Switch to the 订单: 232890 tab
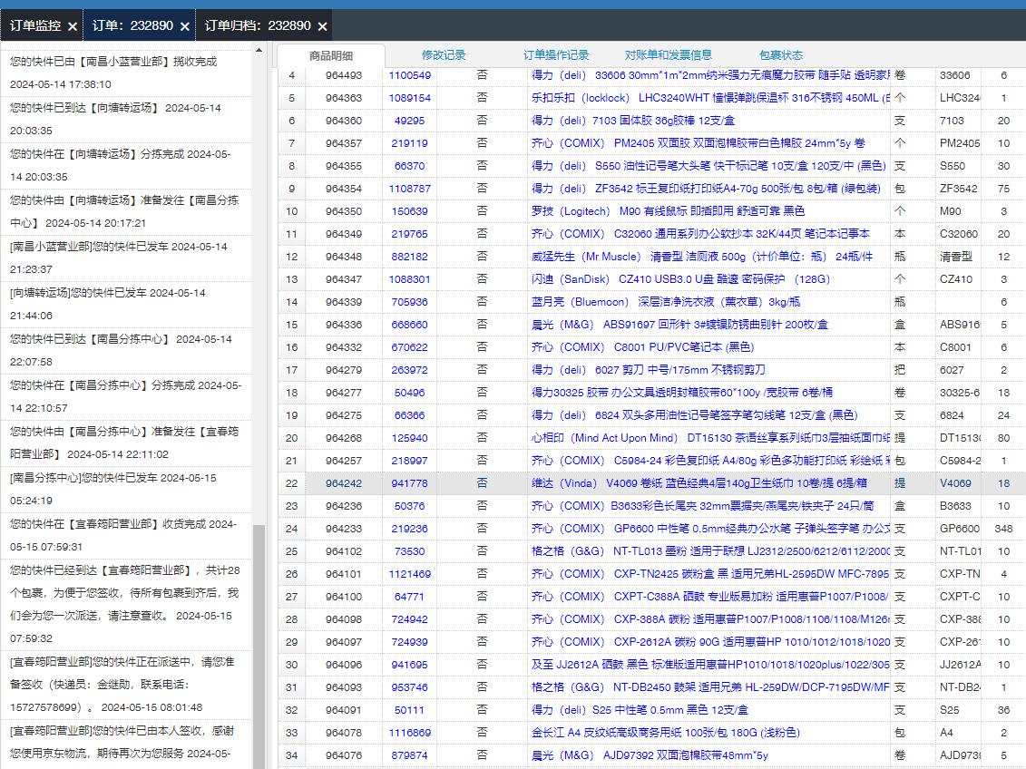 point(132,25)
